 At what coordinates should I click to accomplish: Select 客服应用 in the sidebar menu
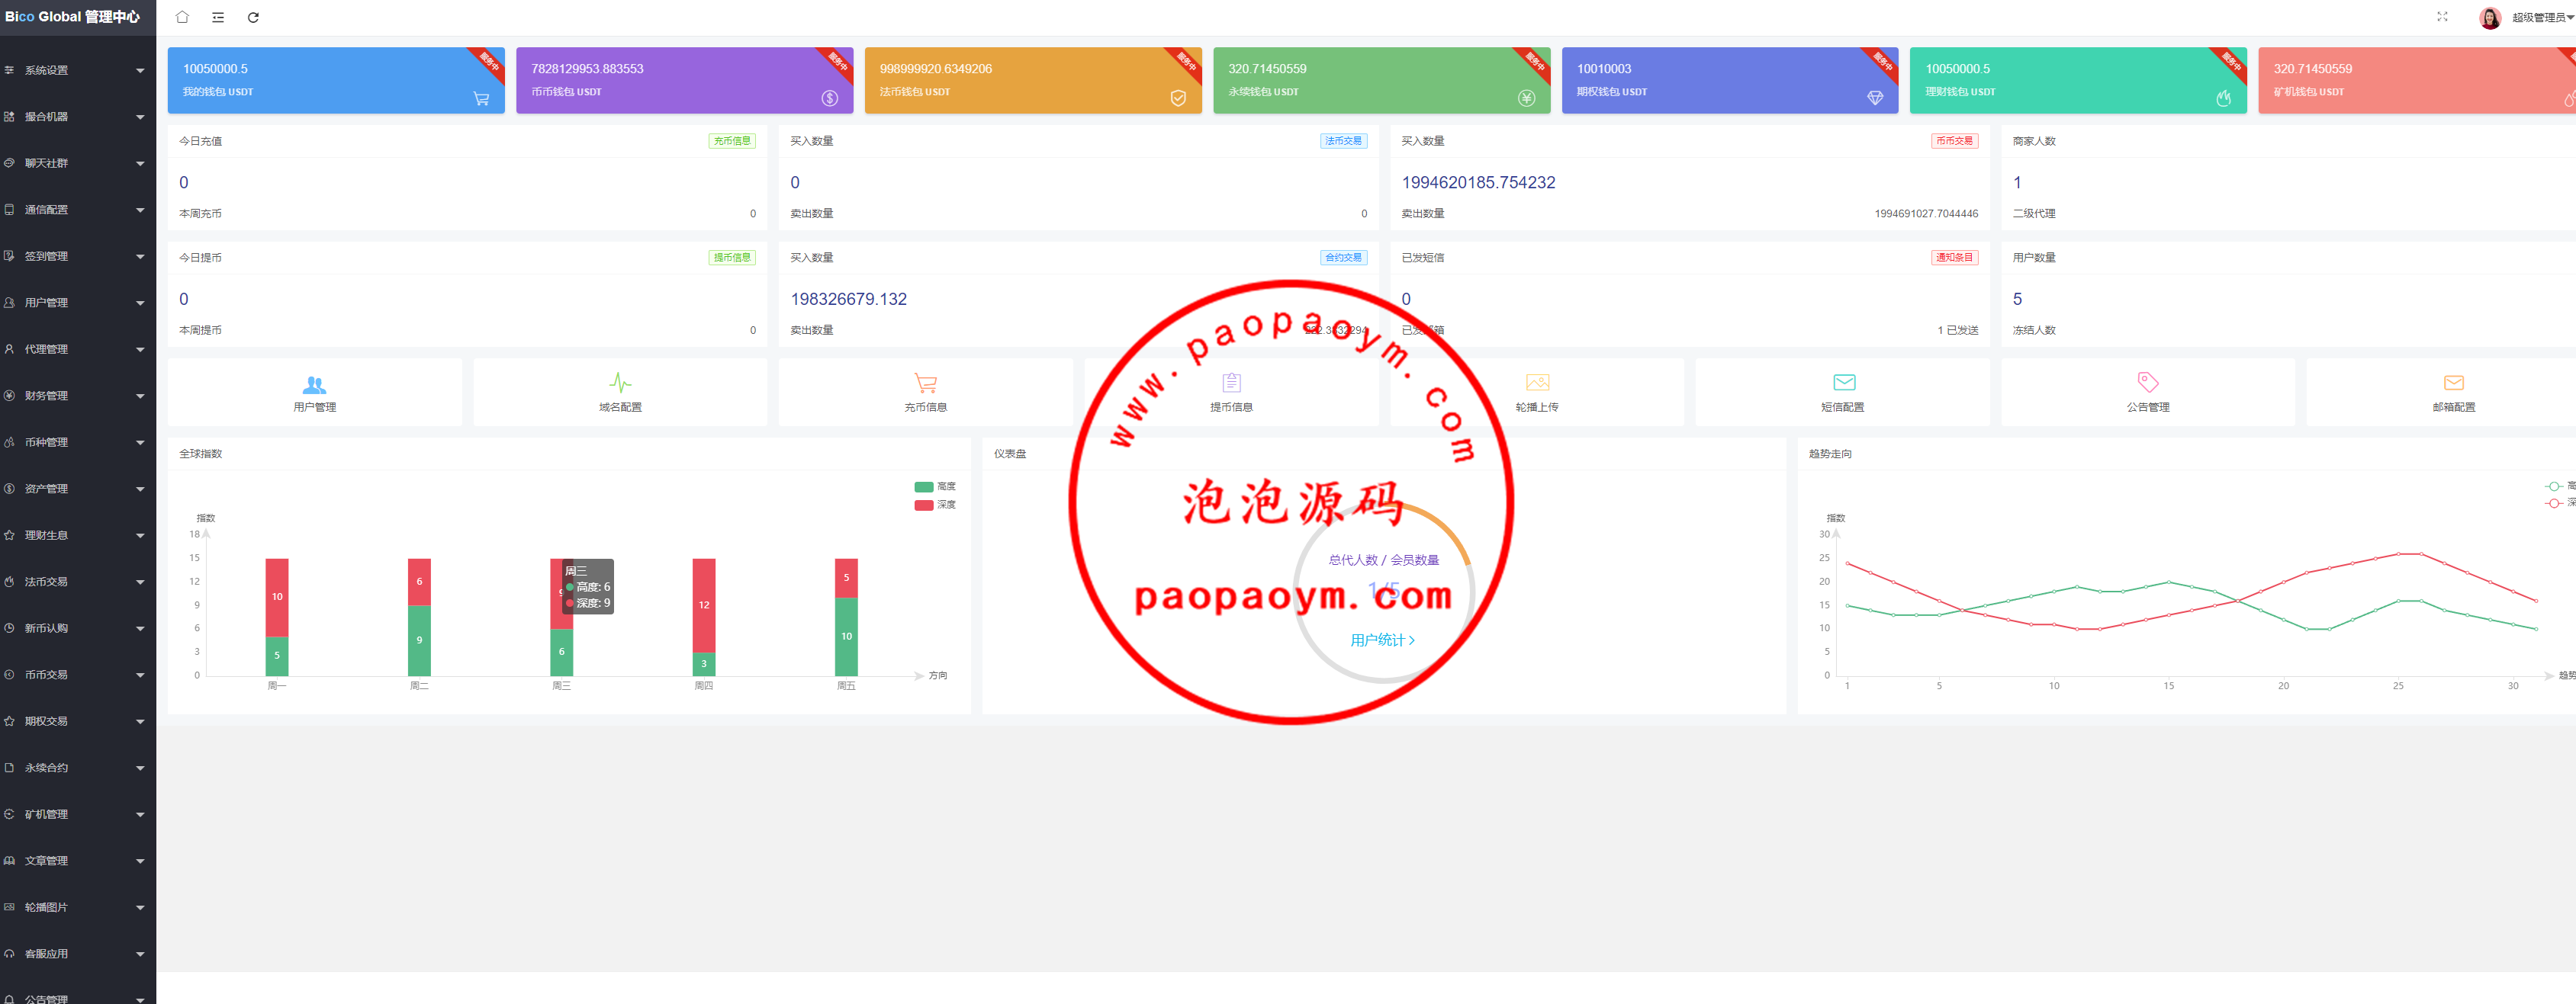[x=78, y=953]
